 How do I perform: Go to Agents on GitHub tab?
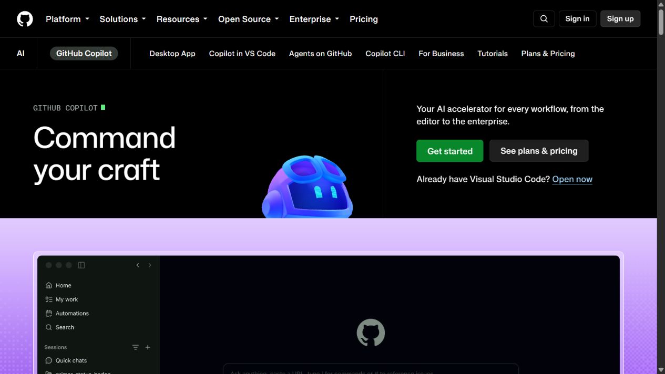tap(321, 54)
